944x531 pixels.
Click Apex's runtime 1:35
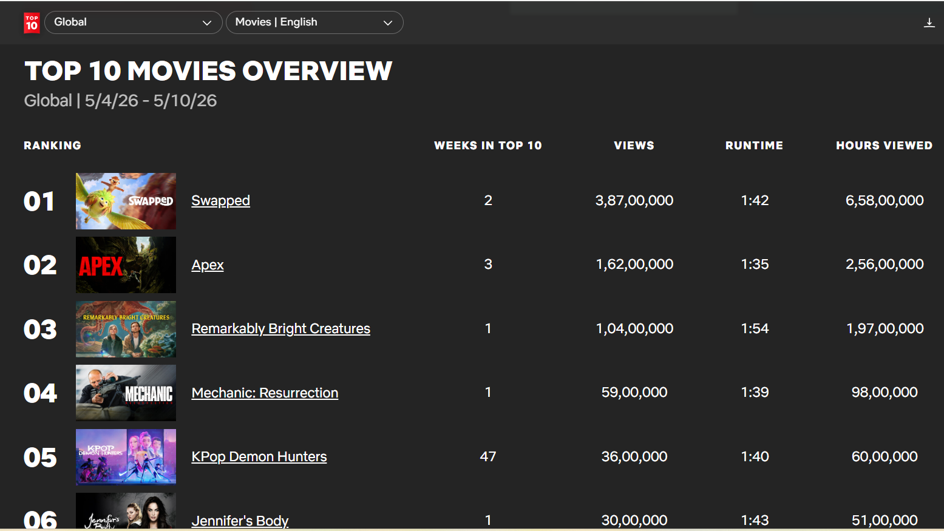pyautogui.click(x=755, y=265)
